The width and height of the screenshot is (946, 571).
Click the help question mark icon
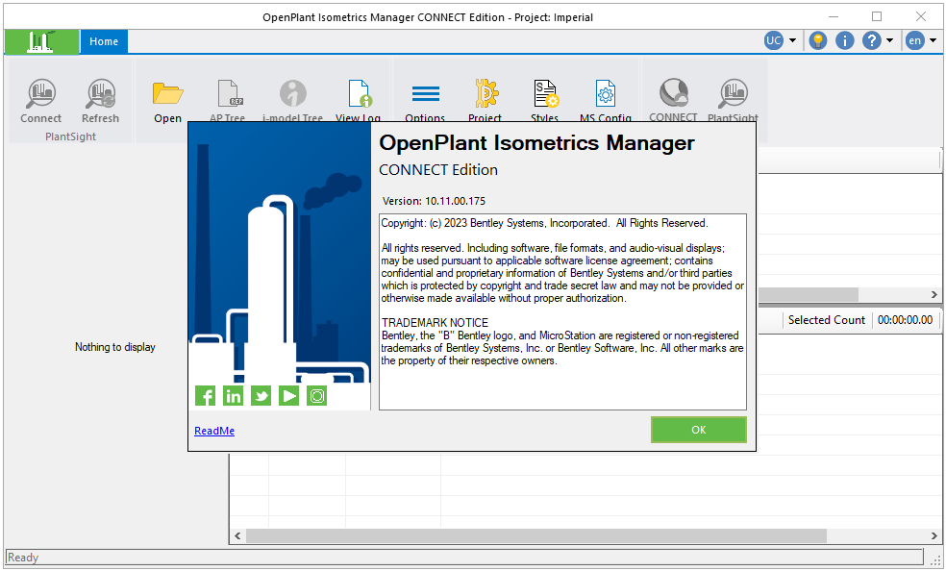871,40
